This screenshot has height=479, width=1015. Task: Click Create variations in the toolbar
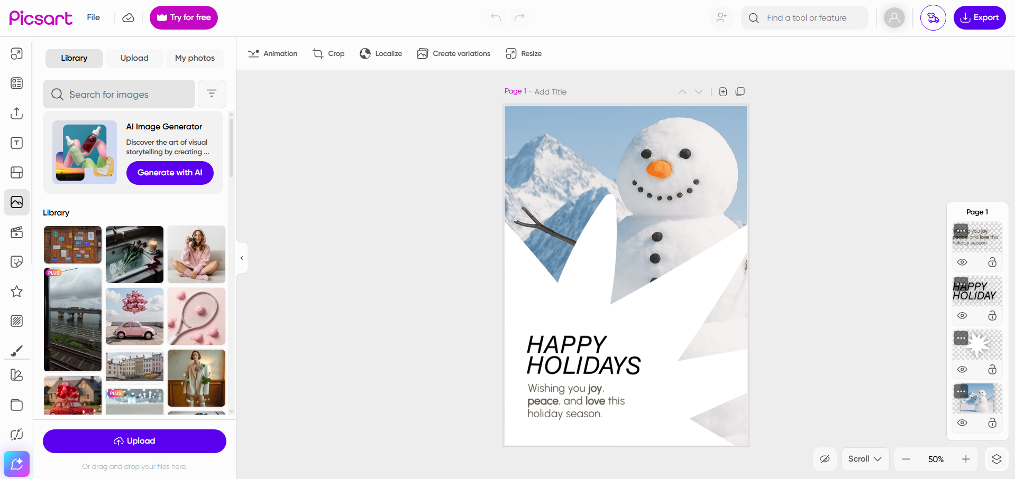[454, 53]
